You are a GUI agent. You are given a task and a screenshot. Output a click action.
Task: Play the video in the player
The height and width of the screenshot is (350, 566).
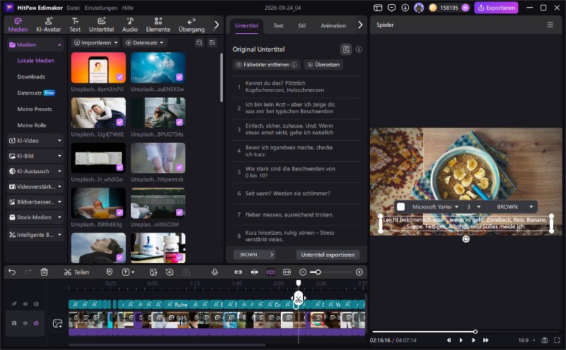coord(461,340)
